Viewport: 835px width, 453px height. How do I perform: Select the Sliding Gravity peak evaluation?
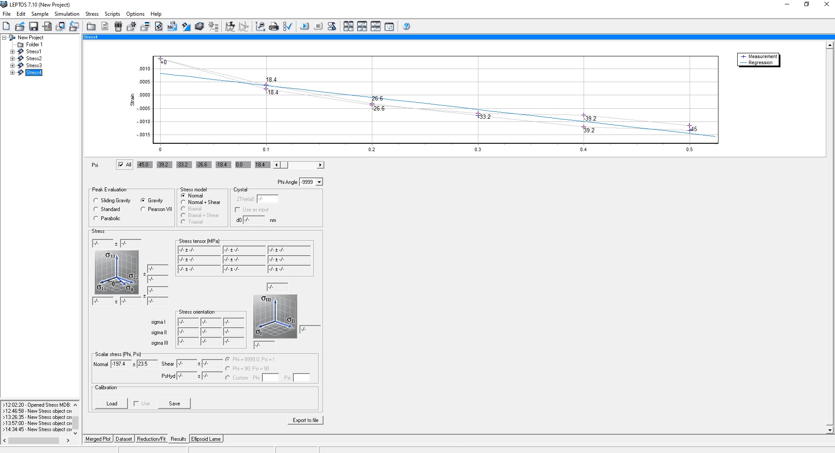coord(96,201)
